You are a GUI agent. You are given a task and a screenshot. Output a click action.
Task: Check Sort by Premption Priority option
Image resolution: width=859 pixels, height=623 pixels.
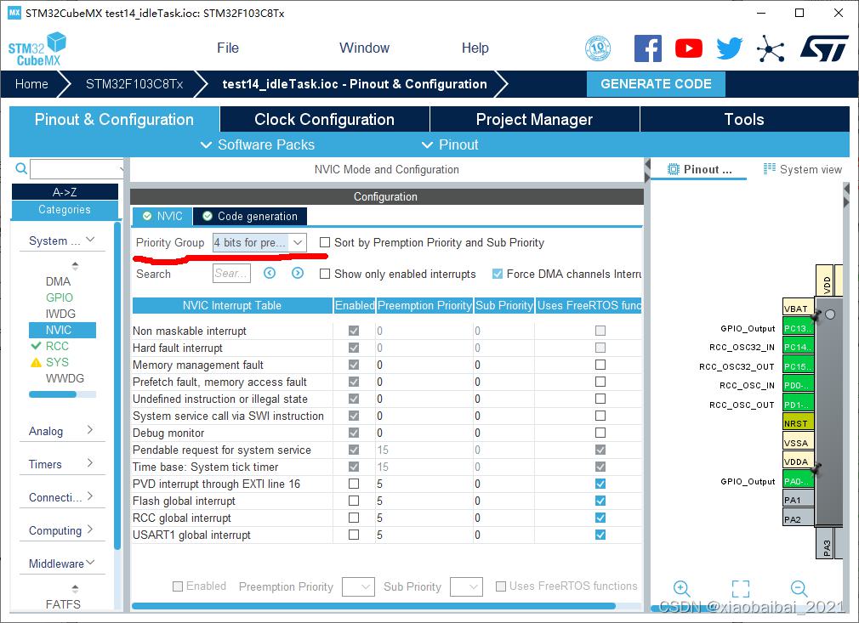(x=325, y=242)
